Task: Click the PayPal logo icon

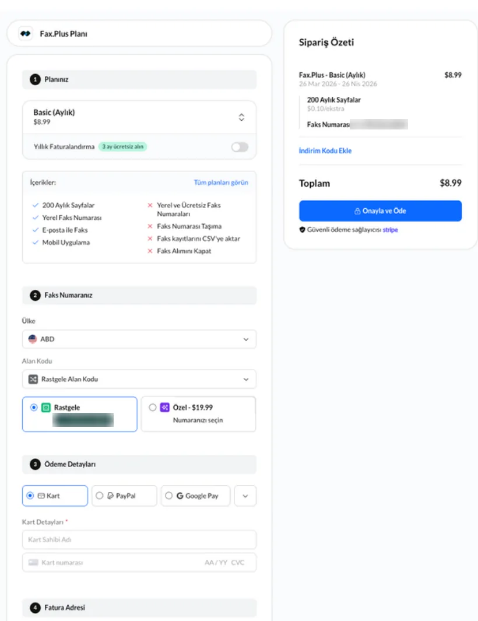Action: 111,496
